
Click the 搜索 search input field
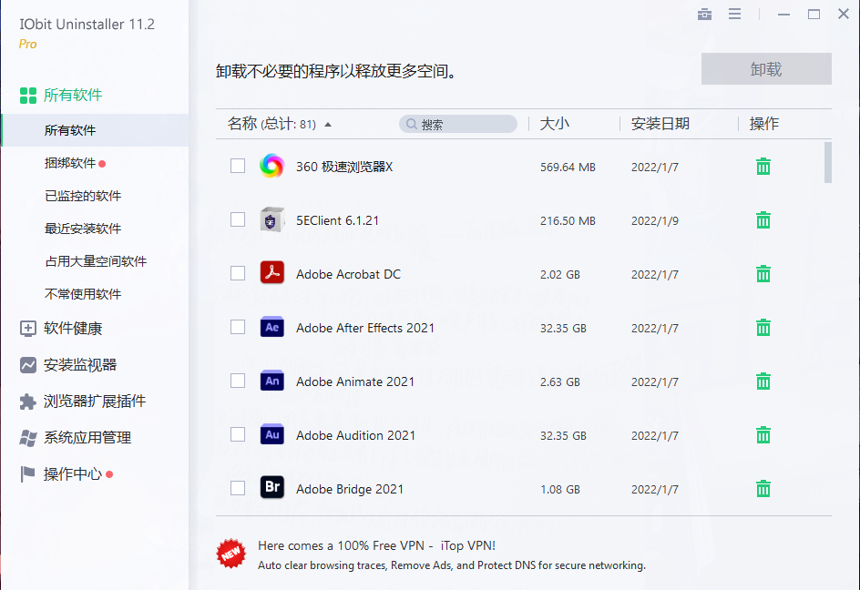[465, 125]
